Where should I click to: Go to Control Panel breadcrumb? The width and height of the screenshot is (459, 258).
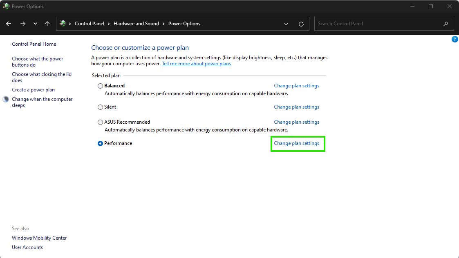pos(89,24)
